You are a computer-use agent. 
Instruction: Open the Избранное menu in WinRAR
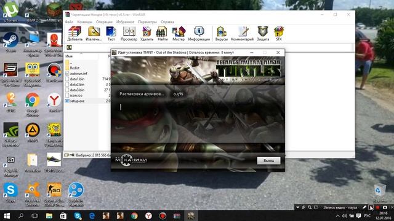(x=125, y=22)
